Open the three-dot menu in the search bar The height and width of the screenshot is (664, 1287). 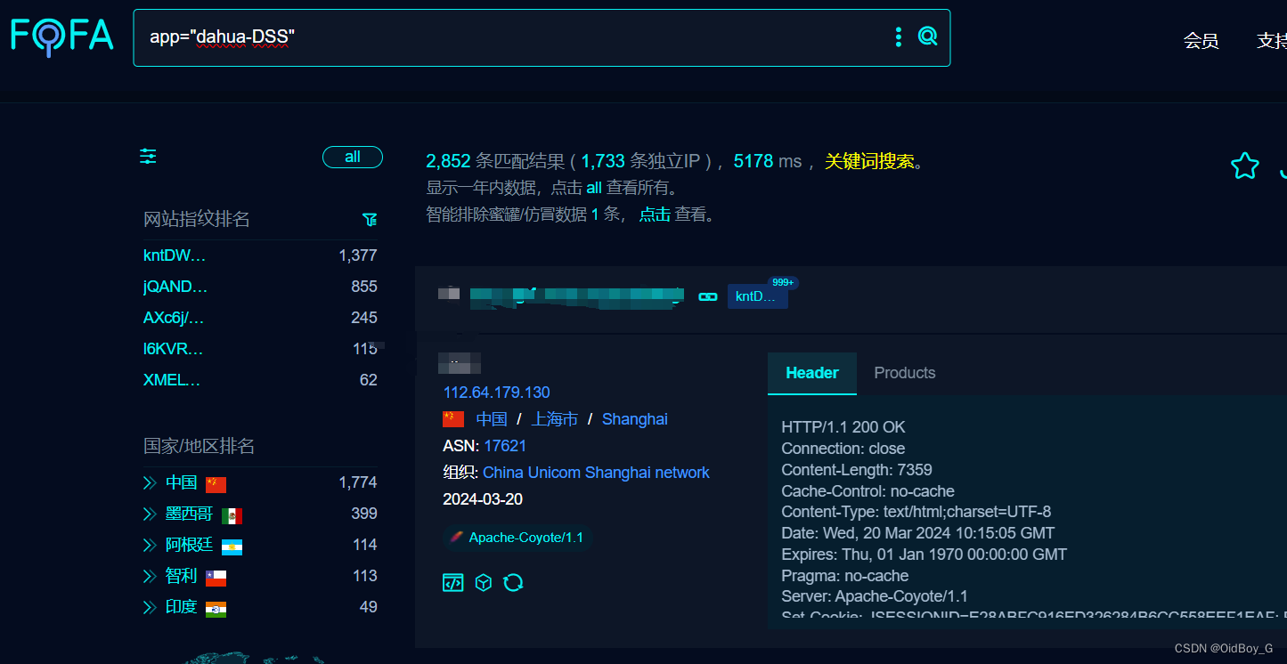pos(898,36)
